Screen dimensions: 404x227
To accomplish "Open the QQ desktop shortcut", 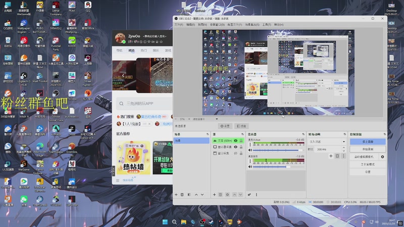I will (88, 7).
